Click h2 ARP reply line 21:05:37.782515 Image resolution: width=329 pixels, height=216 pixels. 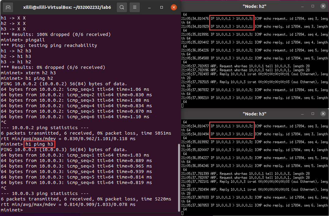coord(254,84)
